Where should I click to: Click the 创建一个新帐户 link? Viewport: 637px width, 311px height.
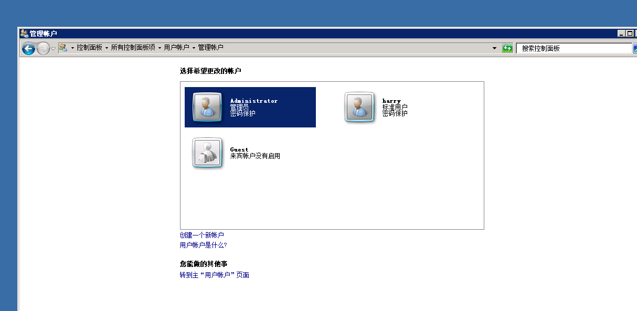click(202, 235)
